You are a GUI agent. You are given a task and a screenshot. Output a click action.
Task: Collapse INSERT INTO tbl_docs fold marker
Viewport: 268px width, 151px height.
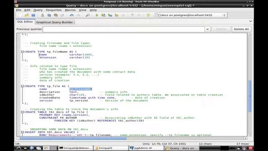(22, 132)
